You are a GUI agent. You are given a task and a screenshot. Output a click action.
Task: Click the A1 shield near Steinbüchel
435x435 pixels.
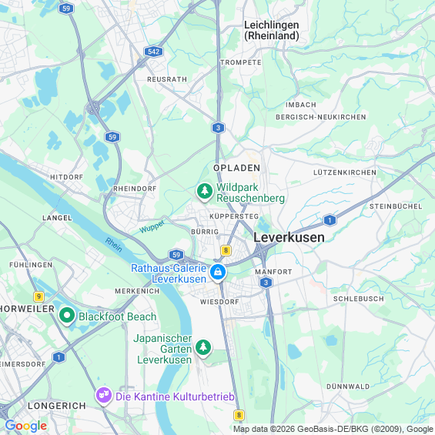[x=330, y=220]
